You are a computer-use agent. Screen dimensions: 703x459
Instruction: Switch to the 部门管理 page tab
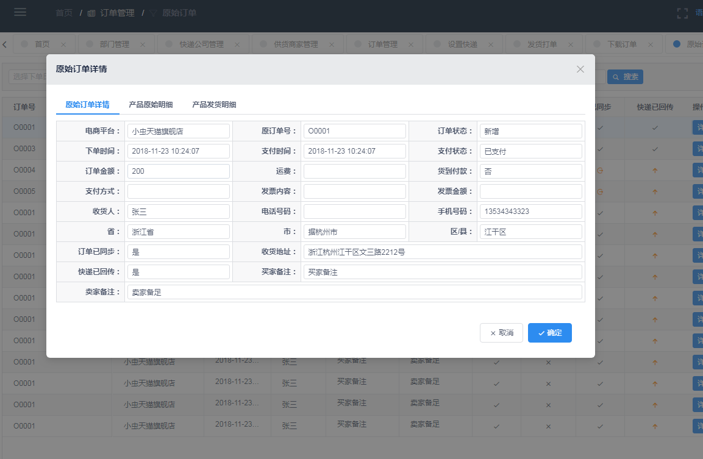115,44
